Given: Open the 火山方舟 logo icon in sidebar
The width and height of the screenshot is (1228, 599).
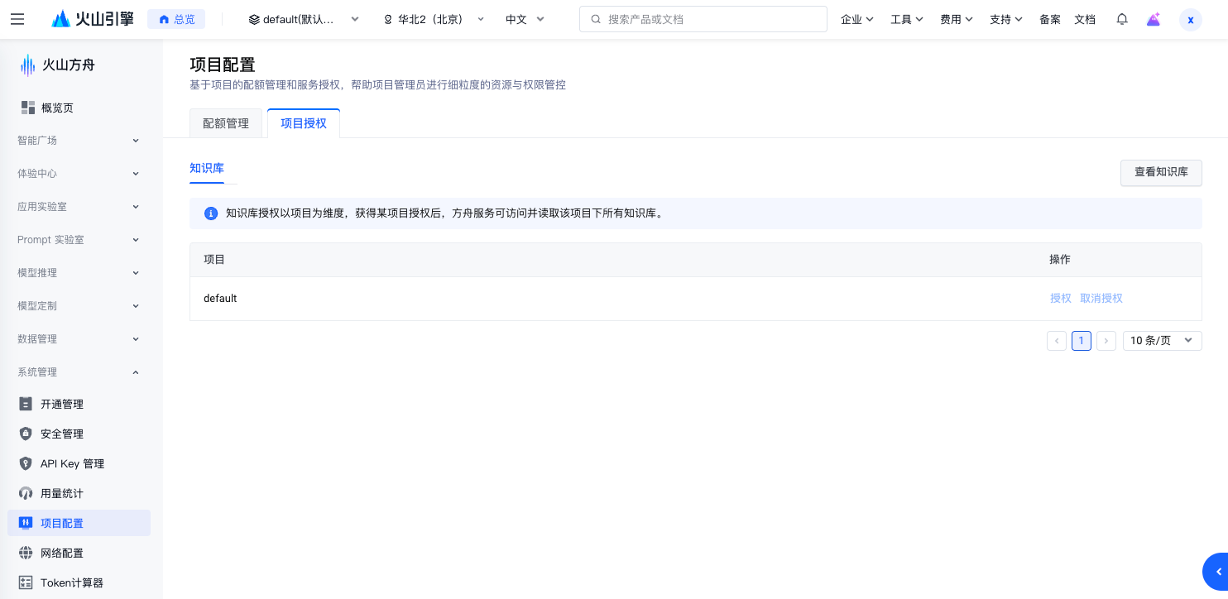Looking at the screenshot, I should (27, 65).
